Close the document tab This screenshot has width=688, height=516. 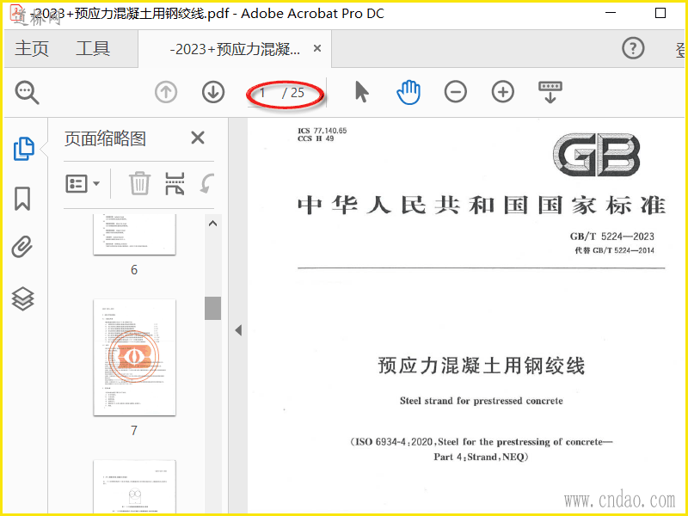[317, 48]
